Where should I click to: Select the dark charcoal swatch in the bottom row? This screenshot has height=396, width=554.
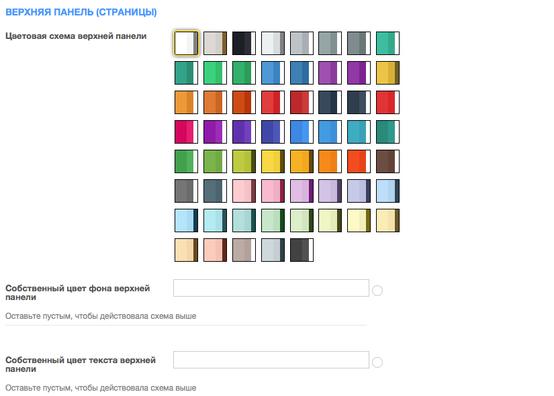(x=302, y=250)
